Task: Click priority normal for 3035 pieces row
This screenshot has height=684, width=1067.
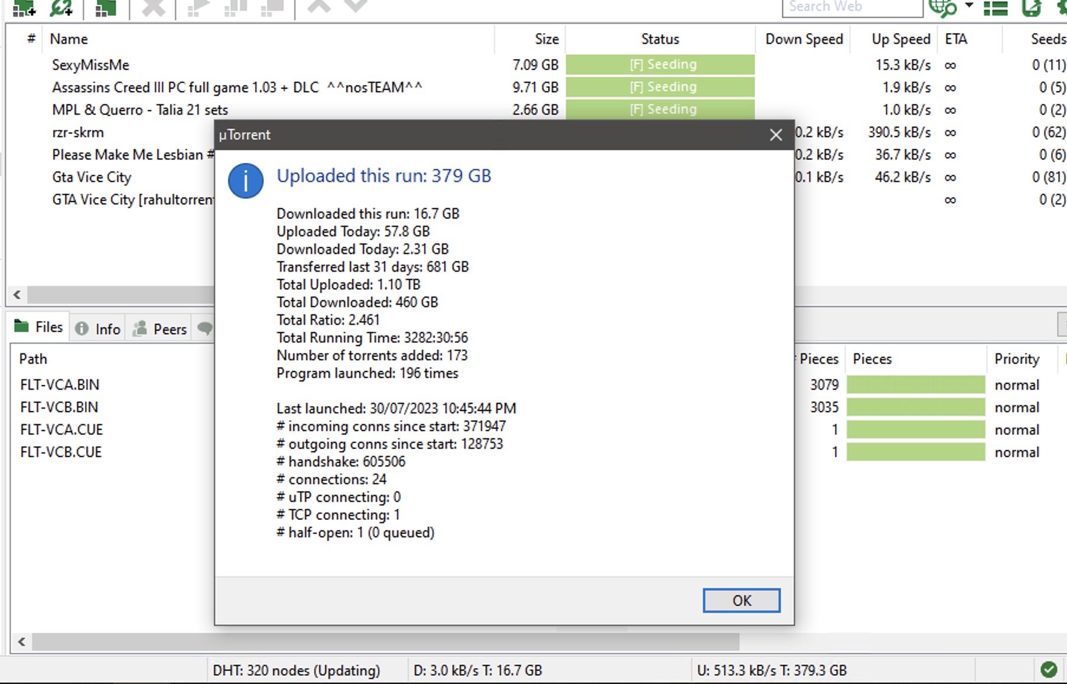Action: [1016, 407]
